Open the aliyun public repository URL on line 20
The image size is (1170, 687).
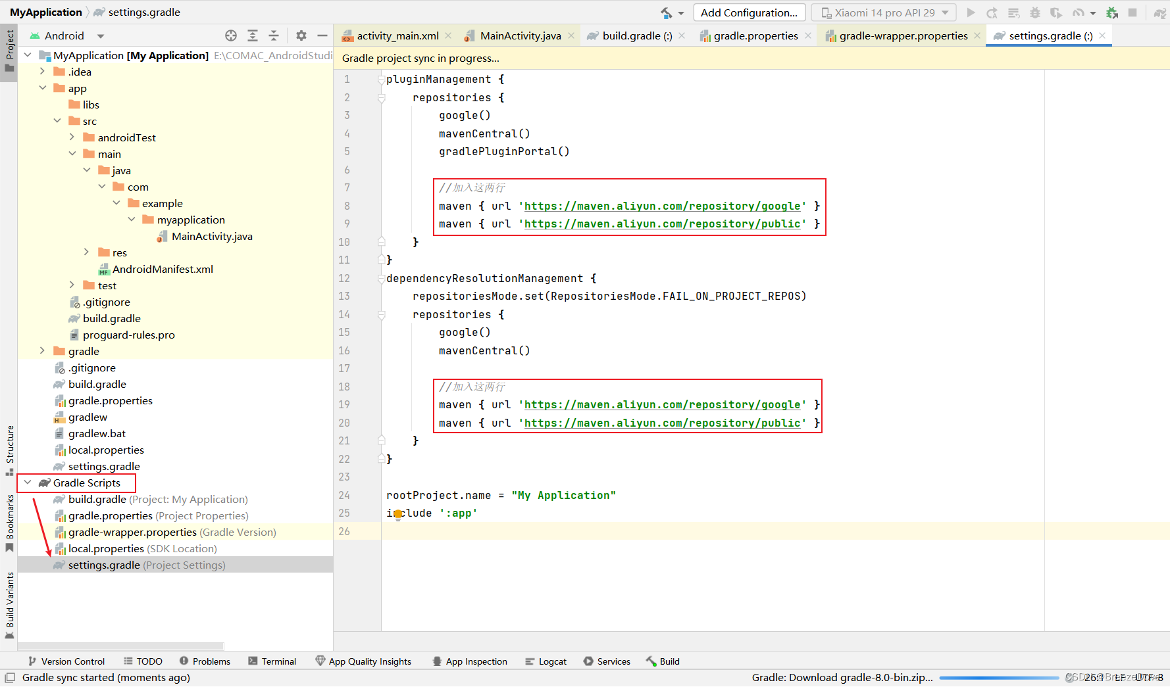pyautogui.click(x=662, y=423)
